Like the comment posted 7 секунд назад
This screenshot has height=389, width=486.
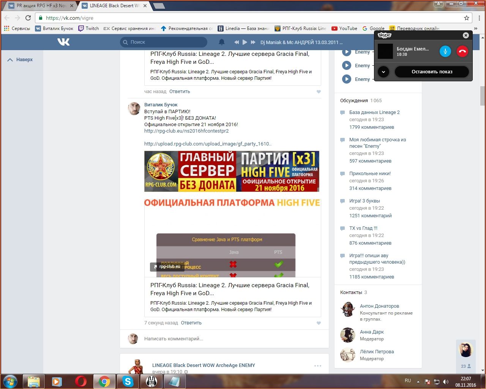click(319, 323)
